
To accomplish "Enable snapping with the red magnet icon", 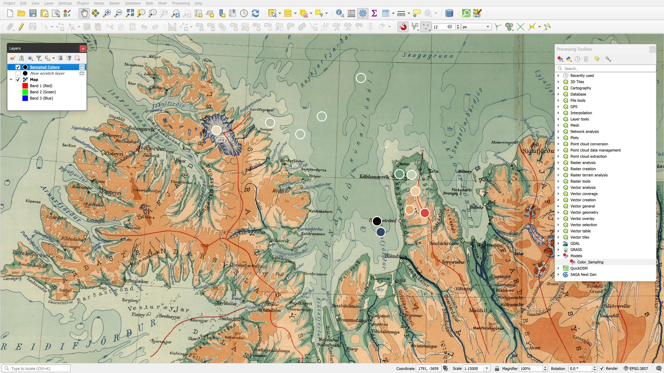I will pos(403,27).
